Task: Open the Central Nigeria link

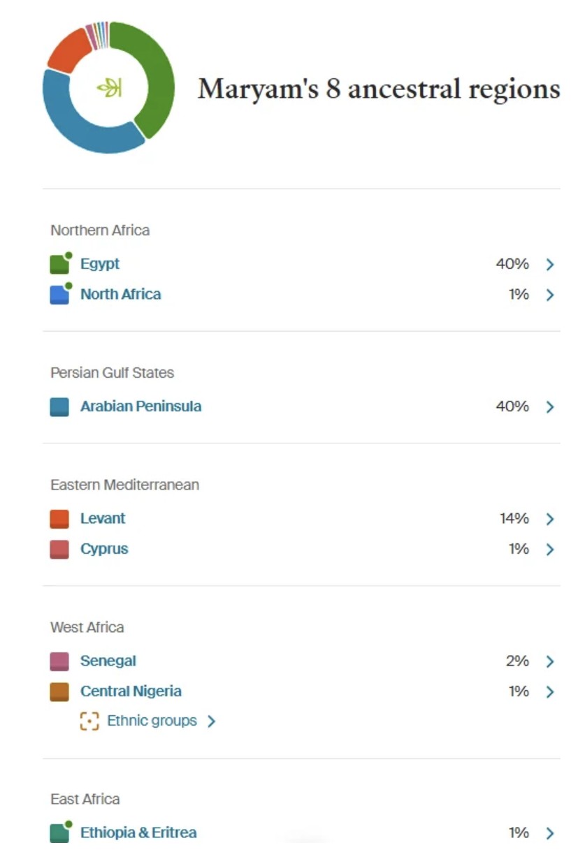Action: tap(131, 691)
